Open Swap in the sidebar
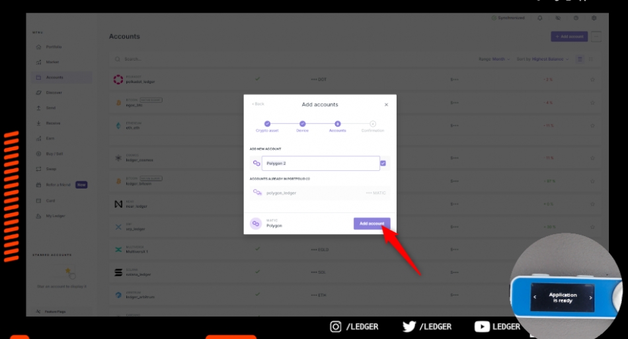628x339 pixels. coord(51,169)
